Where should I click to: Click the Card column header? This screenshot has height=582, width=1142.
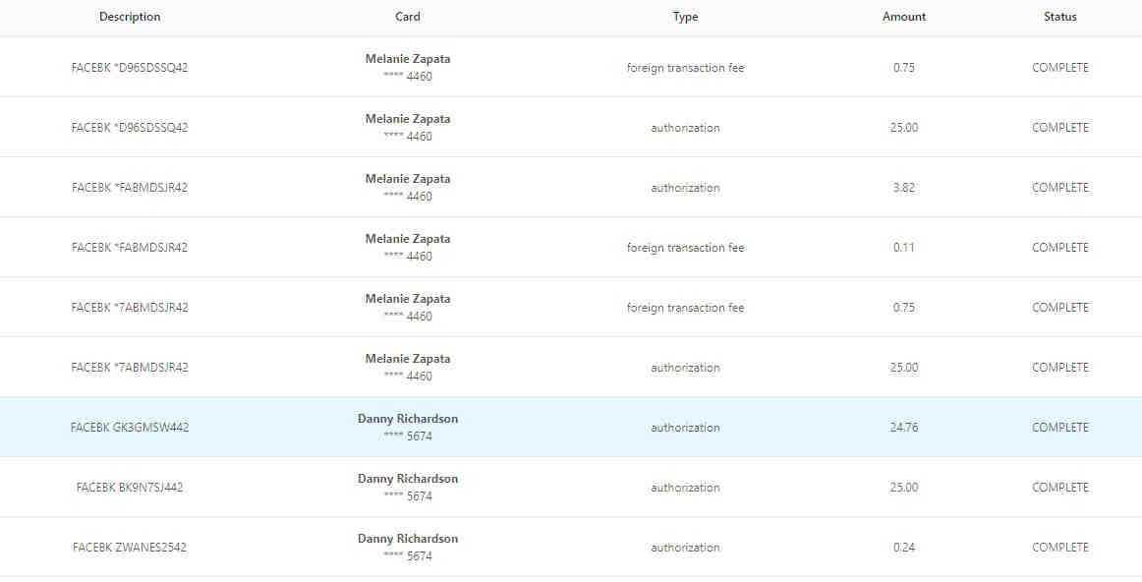click(x=408, y=17)
